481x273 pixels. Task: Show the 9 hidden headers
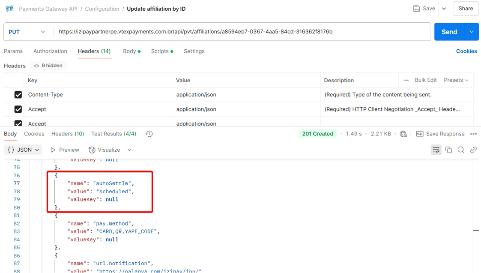coord(48,66)
